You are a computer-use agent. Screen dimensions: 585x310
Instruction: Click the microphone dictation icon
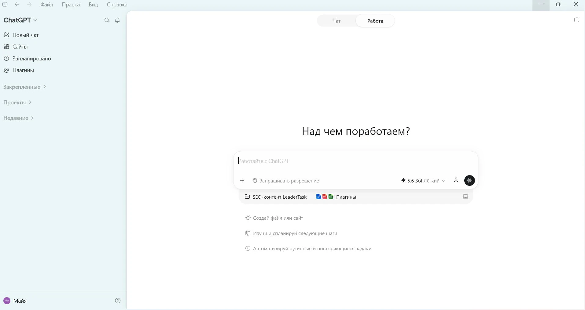point(456,180)
